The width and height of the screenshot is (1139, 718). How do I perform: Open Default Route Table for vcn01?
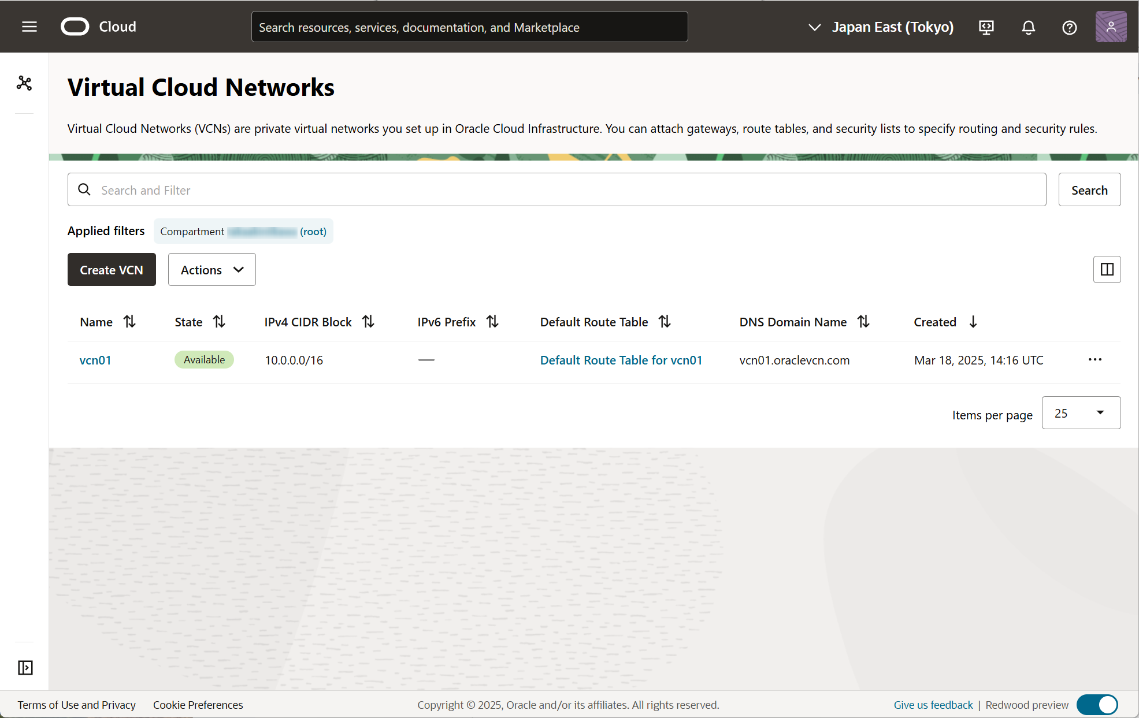pyautogui.click(x=621, y=360)
